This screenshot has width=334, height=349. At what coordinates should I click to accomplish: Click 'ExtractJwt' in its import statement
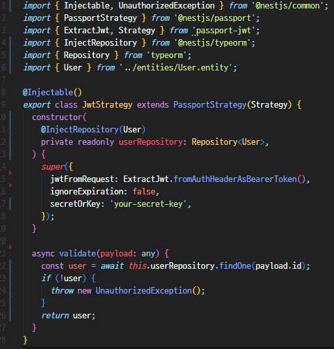pos(87,31)
